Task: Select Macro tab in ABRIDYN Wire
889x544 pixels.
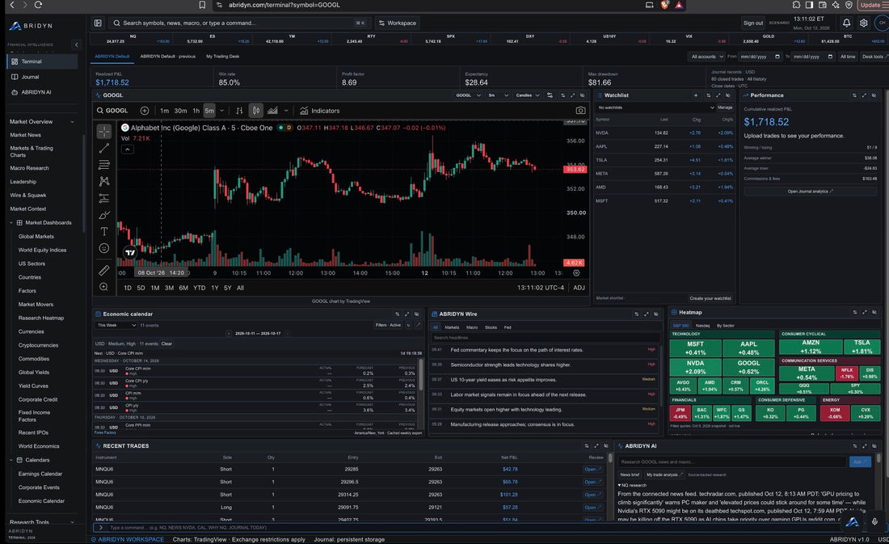Action: tap(472, 327)
